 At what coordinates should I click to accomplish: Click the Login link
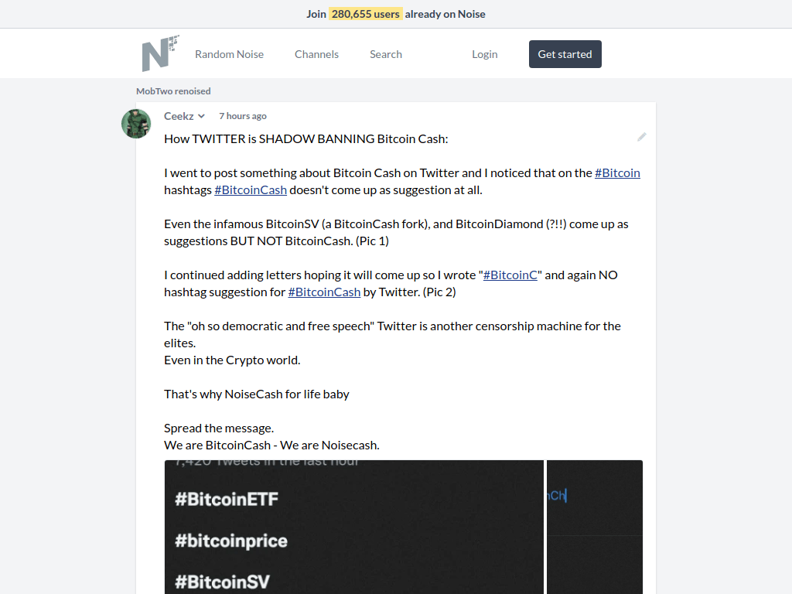(484, 54)
